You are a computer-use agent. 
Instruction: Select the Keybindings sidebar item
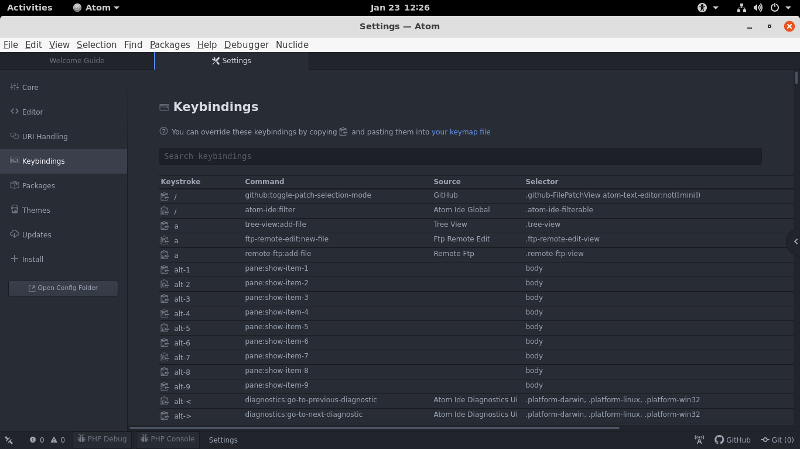(63, 161)
